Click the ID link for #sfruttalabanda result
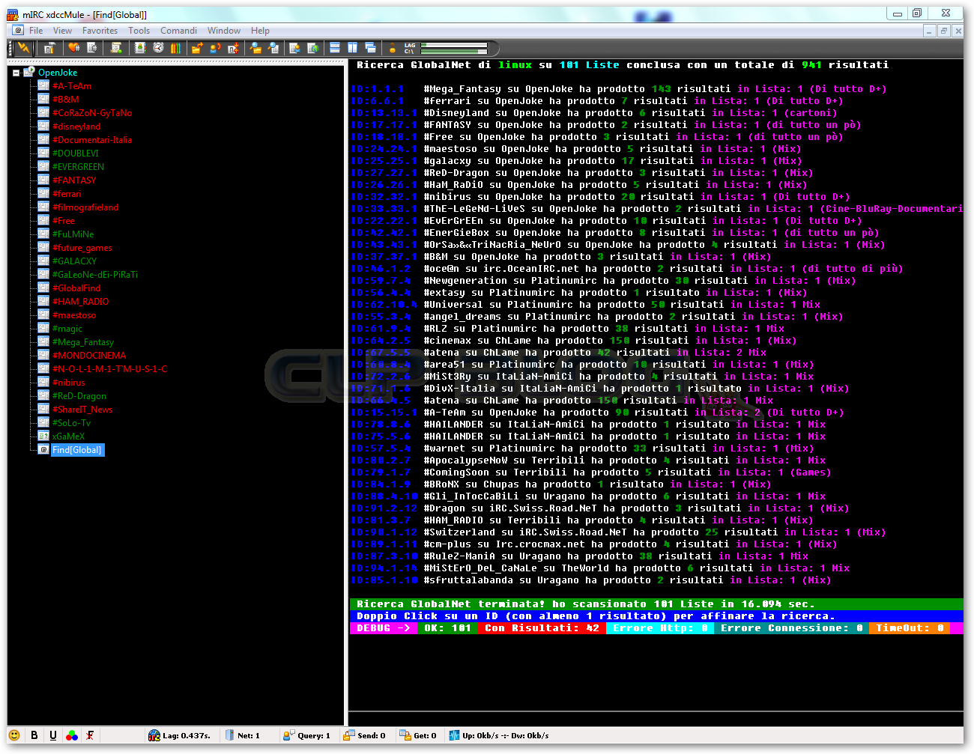The height and width of the screenshot is (754, 974). (x=384, y=580)
